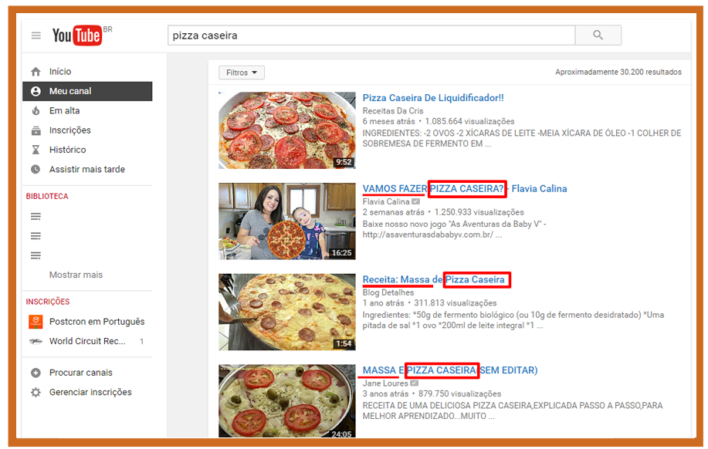Expand the Filtros dropdown
Screen dimensions: 708x449
coord(242,73)
